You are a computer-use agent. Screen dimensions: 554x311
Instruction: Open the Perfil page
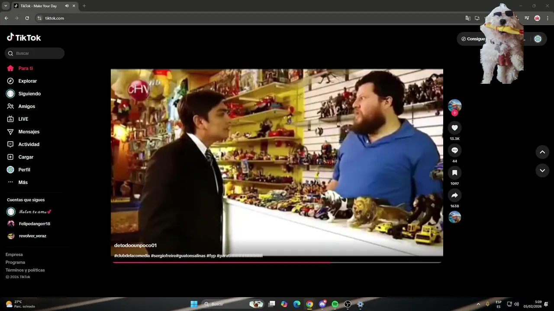click(18, 170)
